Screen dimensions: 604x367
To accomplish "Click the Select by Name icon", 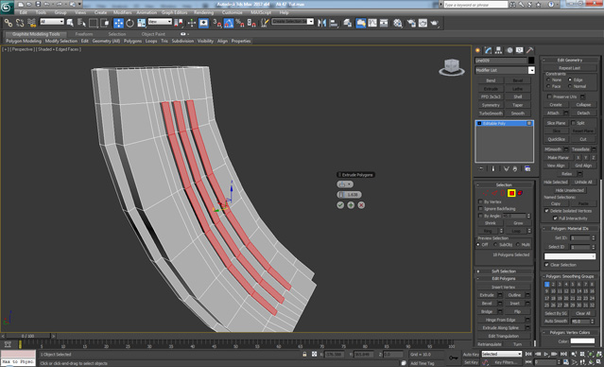I will [81, 23].
